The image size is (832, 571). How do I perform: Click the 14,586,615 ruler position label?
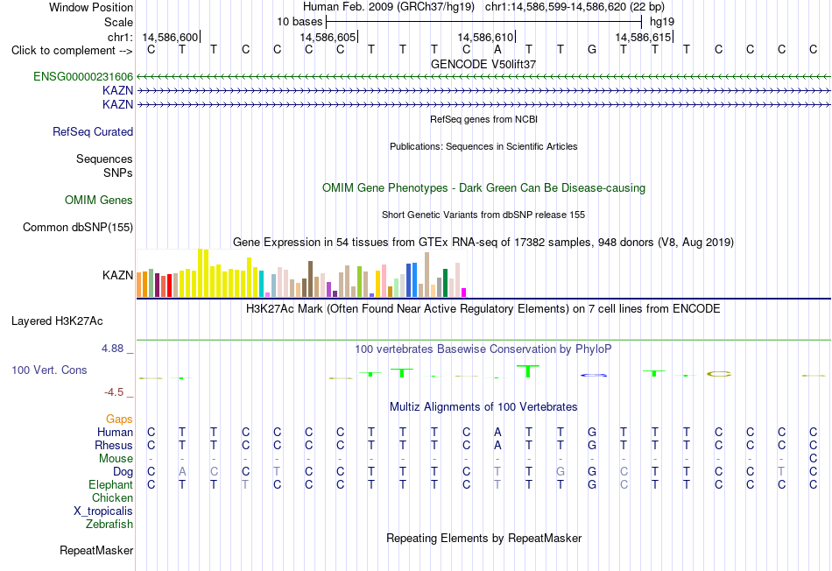pos(643,37)
